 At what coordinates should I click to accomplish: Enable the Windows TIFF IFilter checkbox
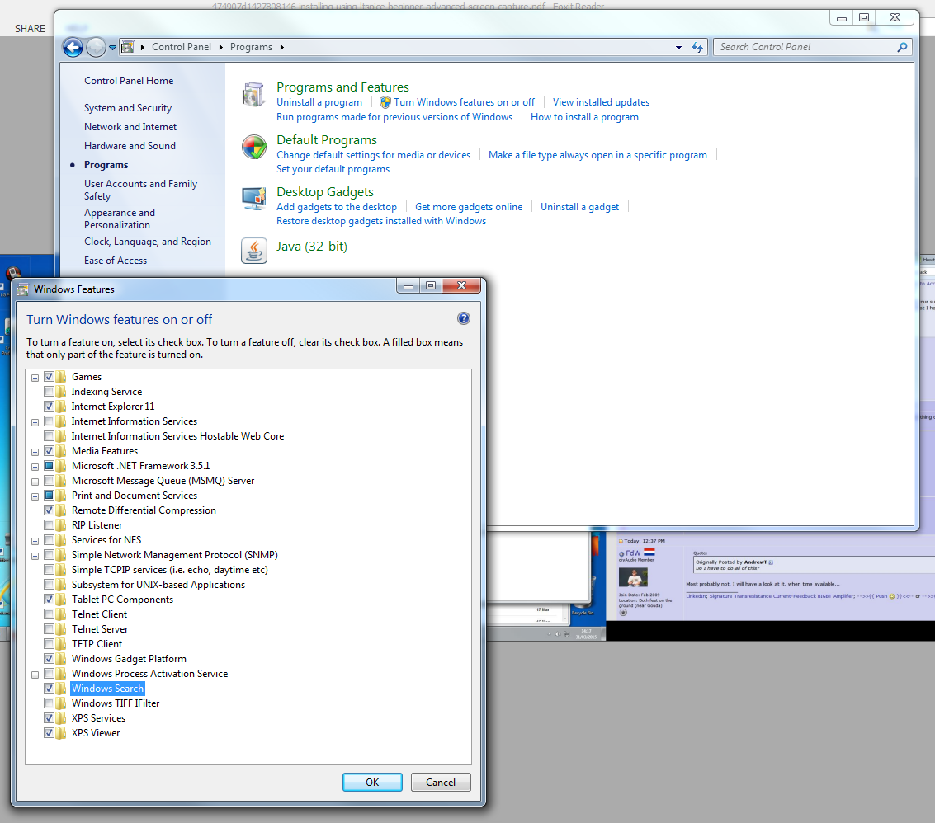coord(49,703)
